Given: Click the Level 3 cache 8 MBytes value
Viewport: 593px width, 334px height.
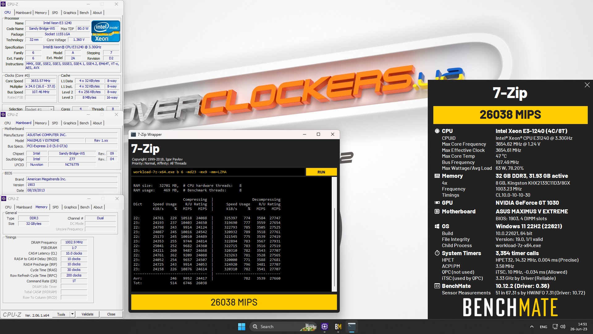Looking at the screenshot, I should point(89,98).
